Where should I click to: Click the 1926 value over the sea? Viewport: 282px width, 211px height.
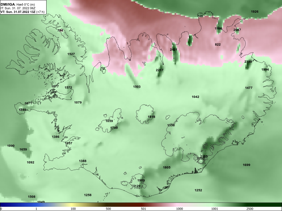(x=255, y=12)
